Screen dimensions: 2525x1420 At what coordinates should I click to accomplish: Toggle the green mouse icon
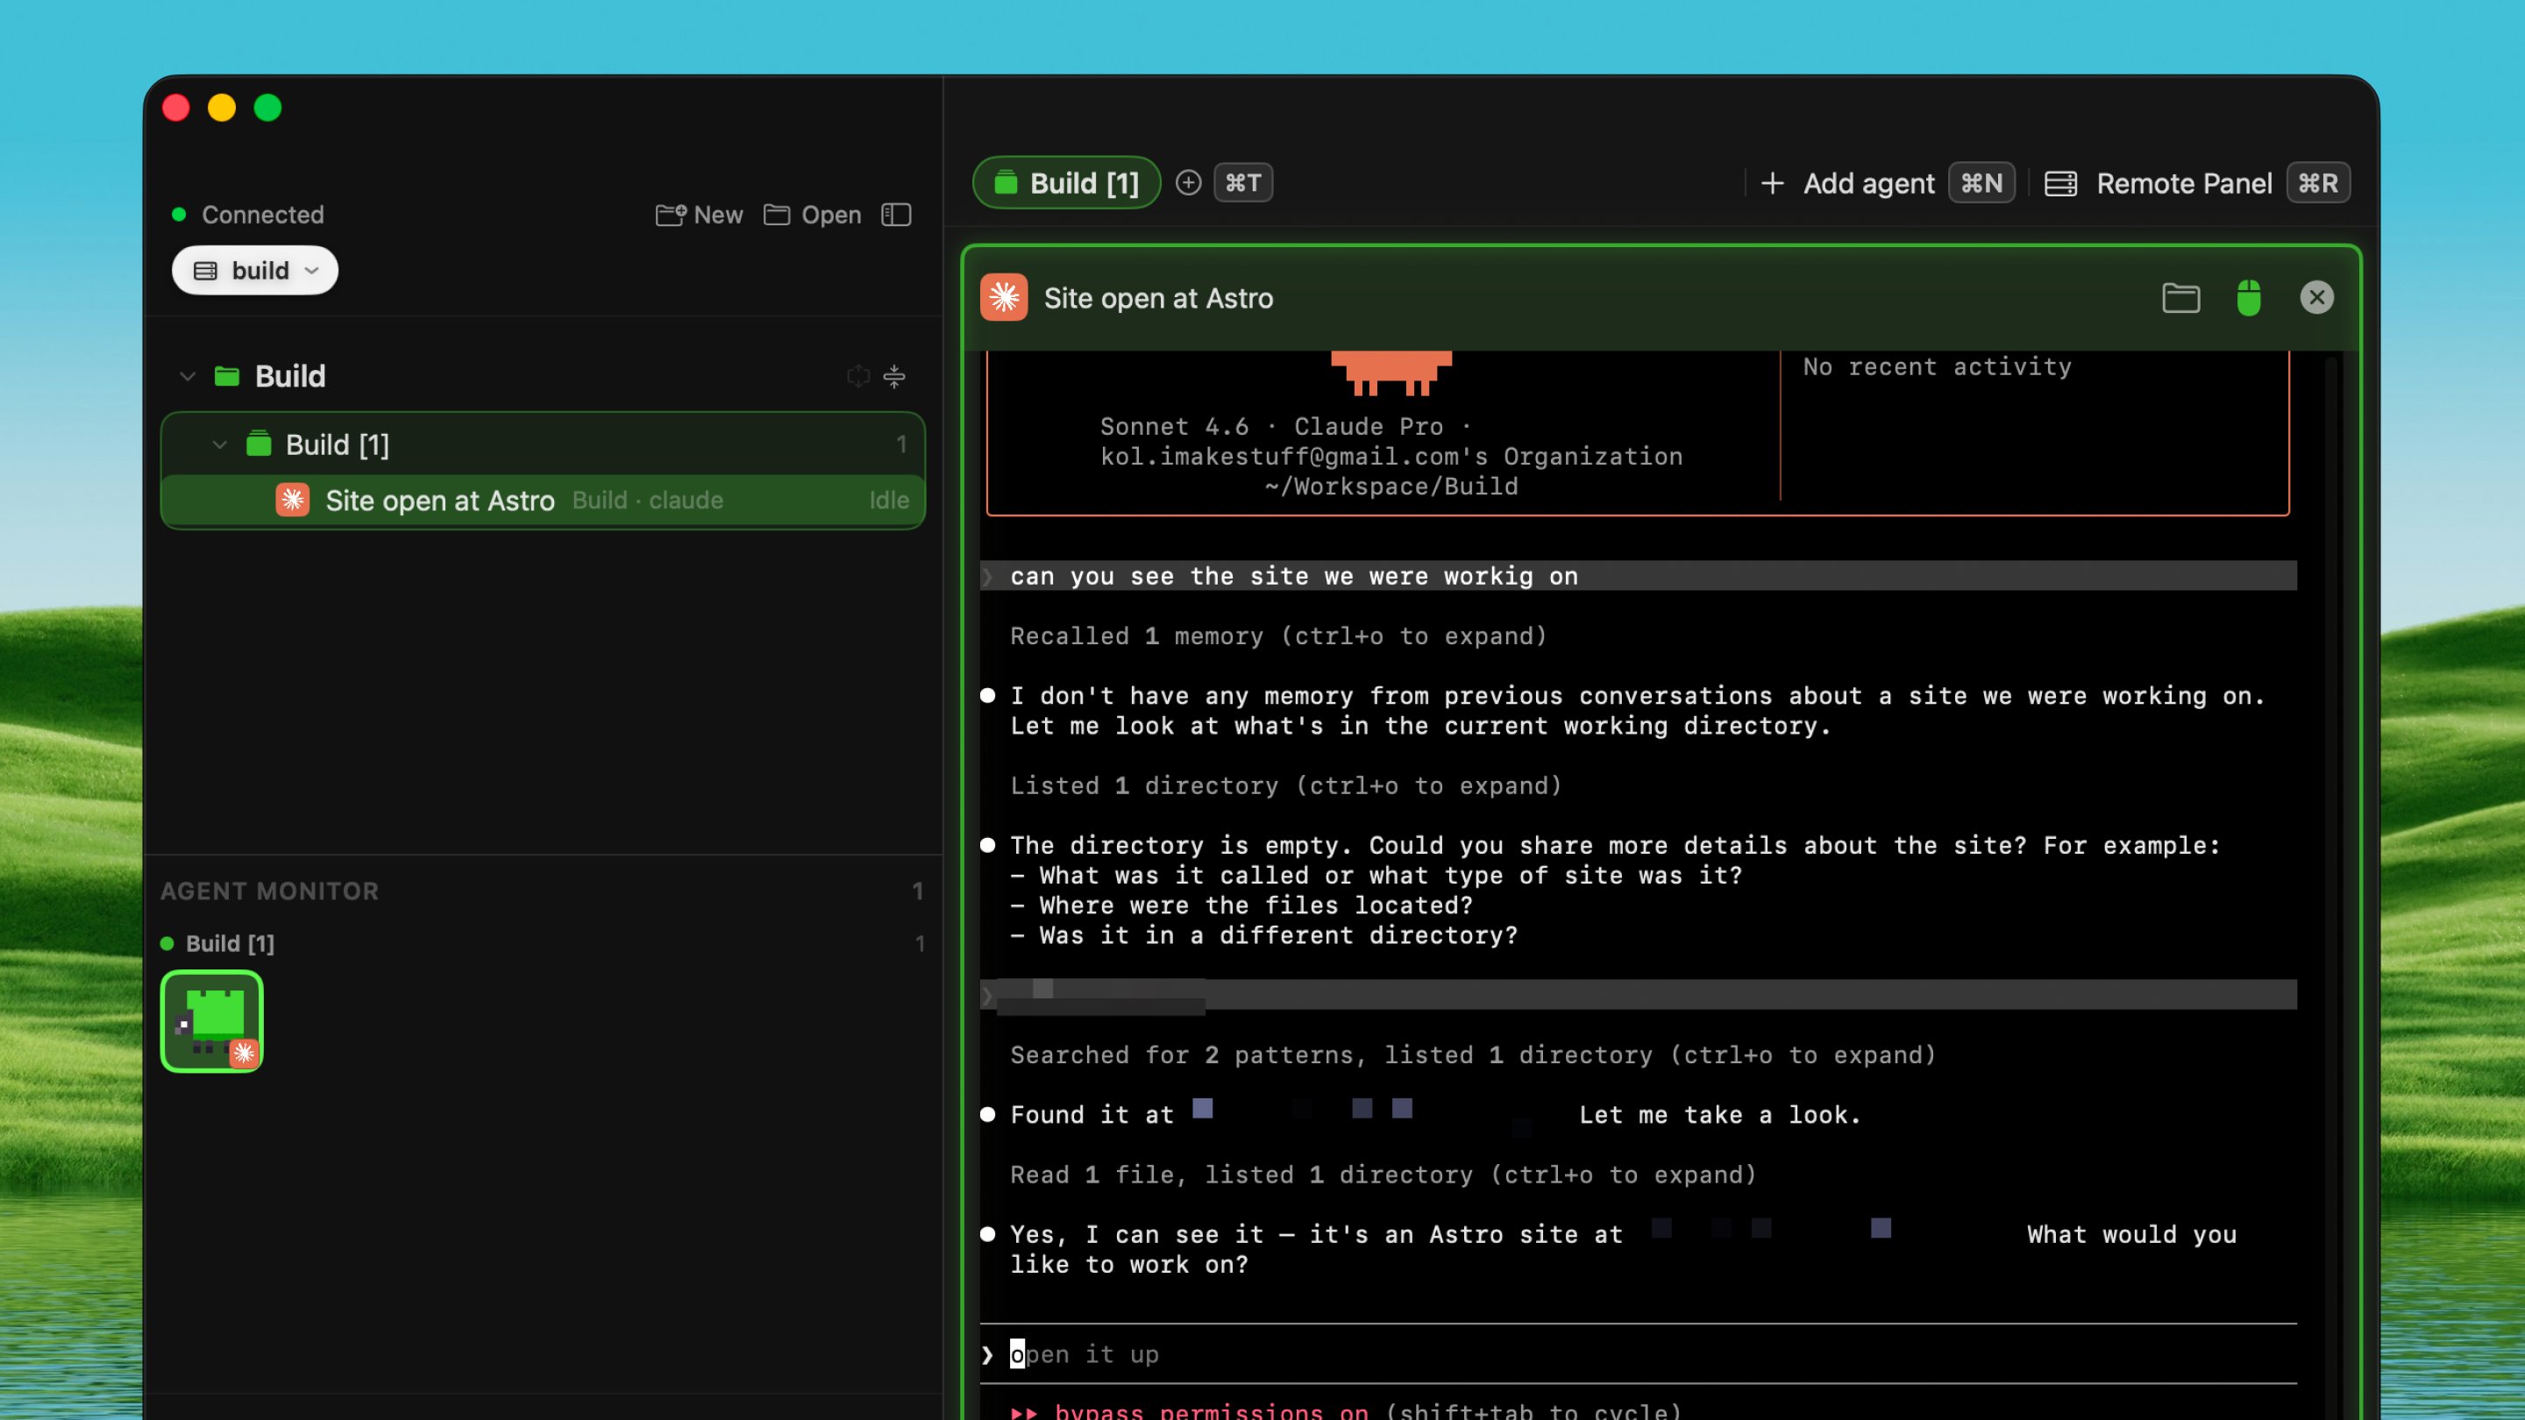(2249, 298)
